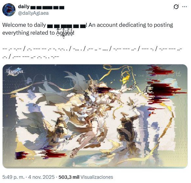Viewport: 191px width, 183px height.
Task: Click the glitched 'Aglaea' word in tweet
Action: coord(65,33)
